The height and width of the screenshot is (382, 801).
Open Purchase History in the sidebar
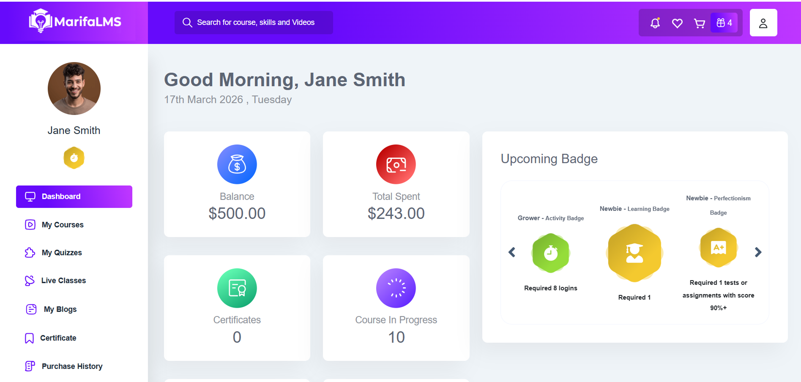[72, 366]
